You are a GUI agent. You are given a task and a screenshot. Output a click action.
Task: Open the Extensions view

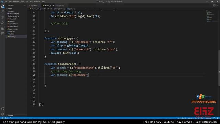click(x=3, y=28)
